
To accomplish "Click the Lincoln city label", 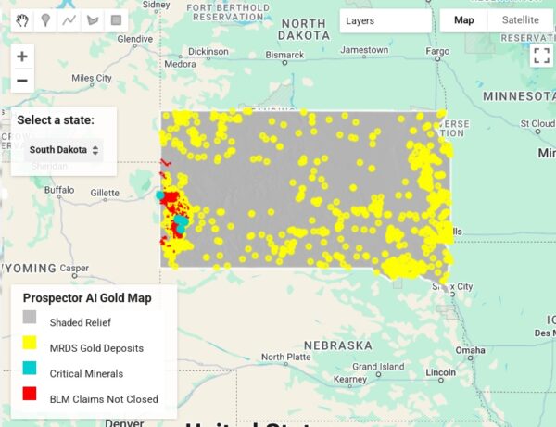I will [440, 372].
